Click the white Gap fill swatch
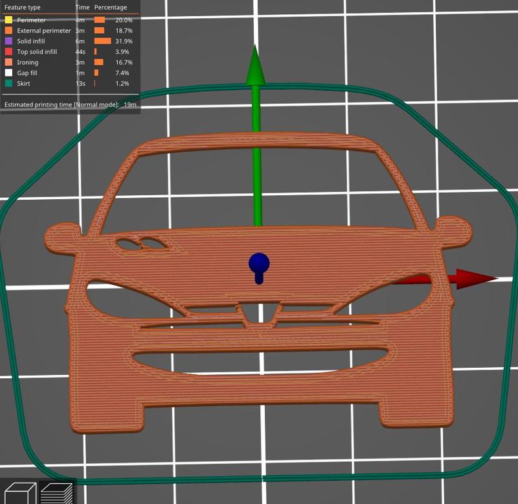Viewport: 518px width, 504px height. [8, 73]
